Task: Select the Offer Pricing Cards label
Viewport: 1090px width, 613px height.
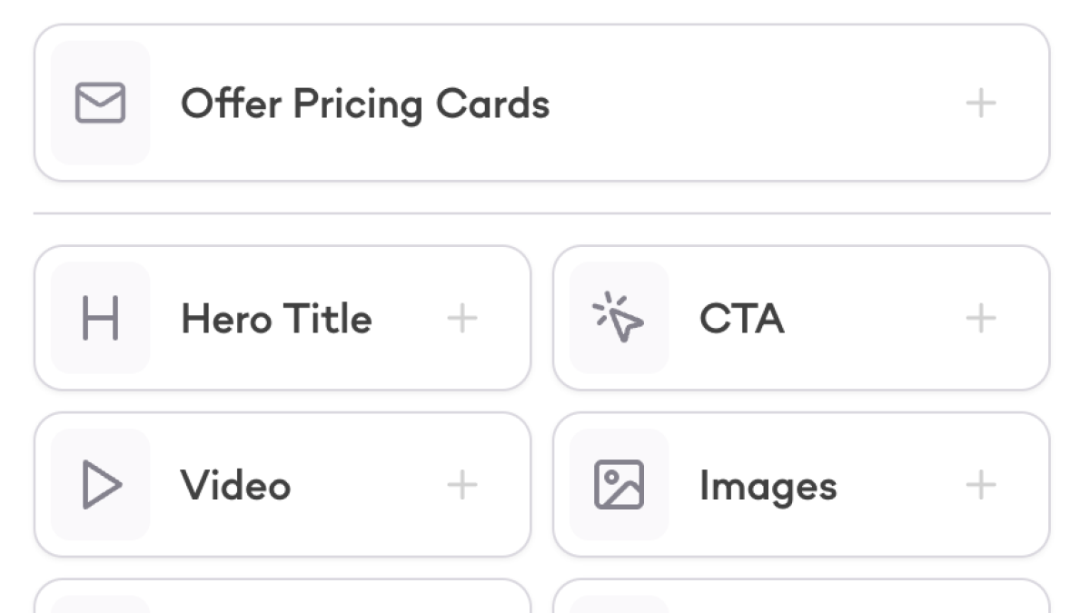Action: [x=365, y=104]
